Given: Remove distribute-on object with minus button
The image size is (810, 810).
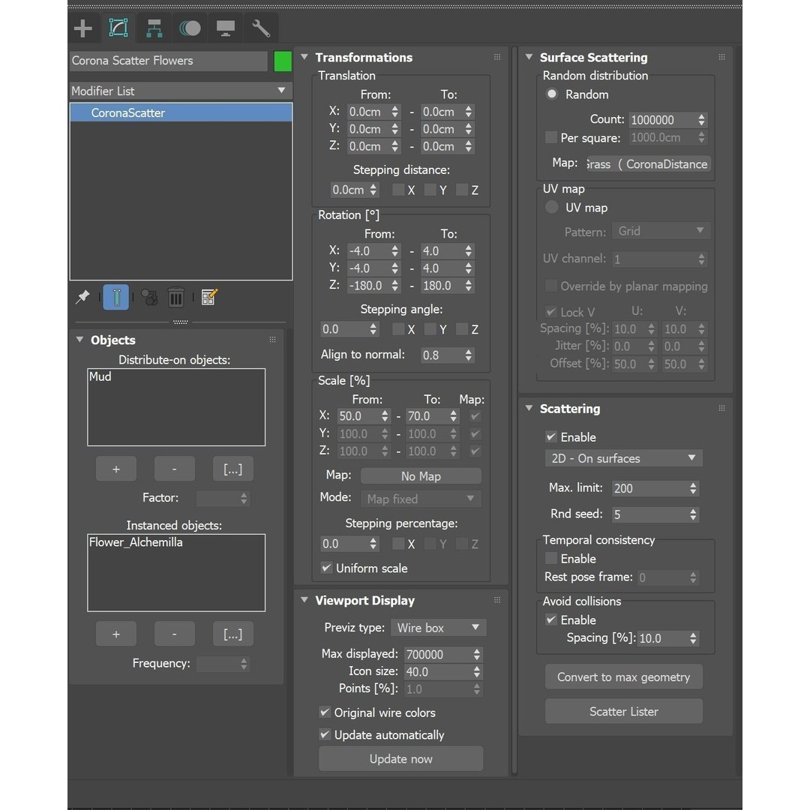Looking at the screenshot, I should point(175,469).
